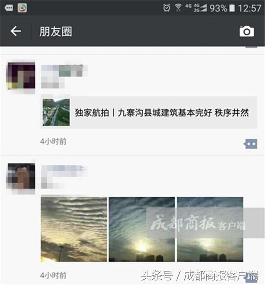Screen dimensions: 265x285
Task: Tap the battery indicator in status bar
Action: click(232, 8)
